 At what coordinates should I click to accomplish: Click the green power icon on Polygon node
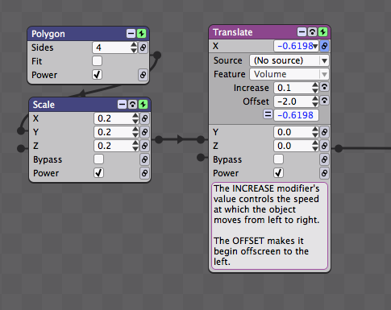click(142, 34)
